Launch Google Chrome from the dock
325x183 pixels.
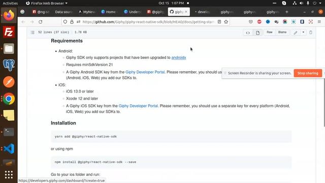pos(9,99)
